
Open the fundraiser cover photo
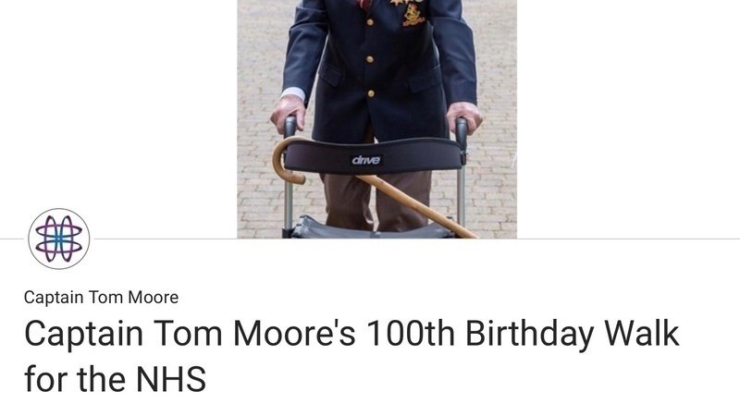tap(376, 119)
